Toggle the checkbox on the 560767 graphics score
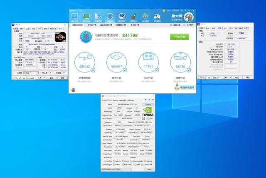Screen dimensions: 266x178 [x=125, y=70]
